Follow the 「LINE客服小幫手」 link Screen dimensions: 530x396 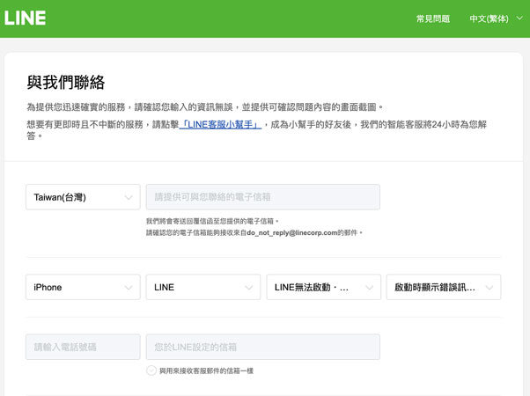(x=220, y=125)
